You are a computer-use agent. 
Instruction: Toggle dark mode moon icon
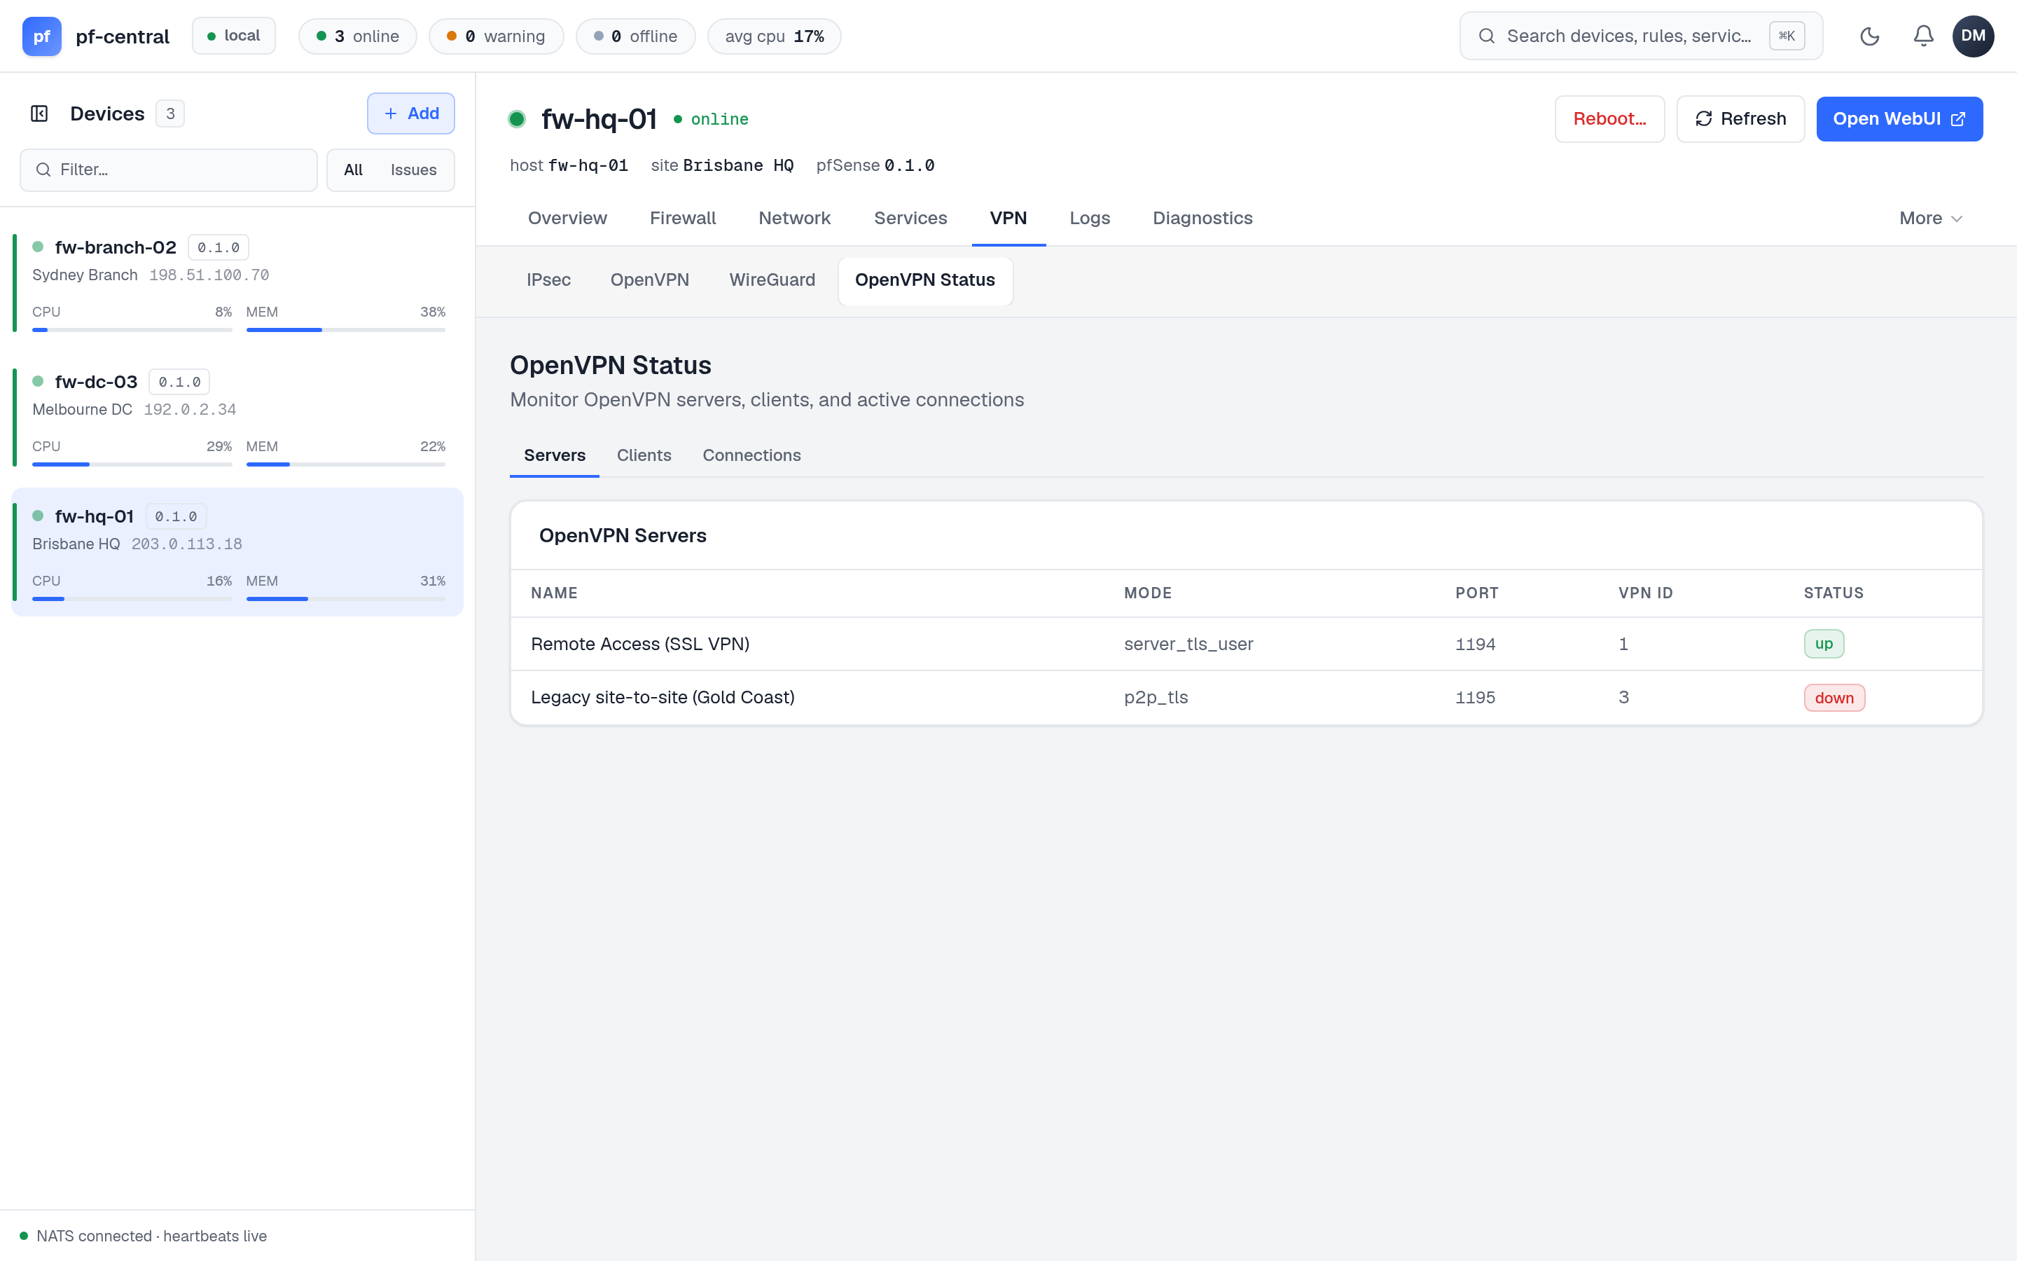click(x=1869, y=36)
